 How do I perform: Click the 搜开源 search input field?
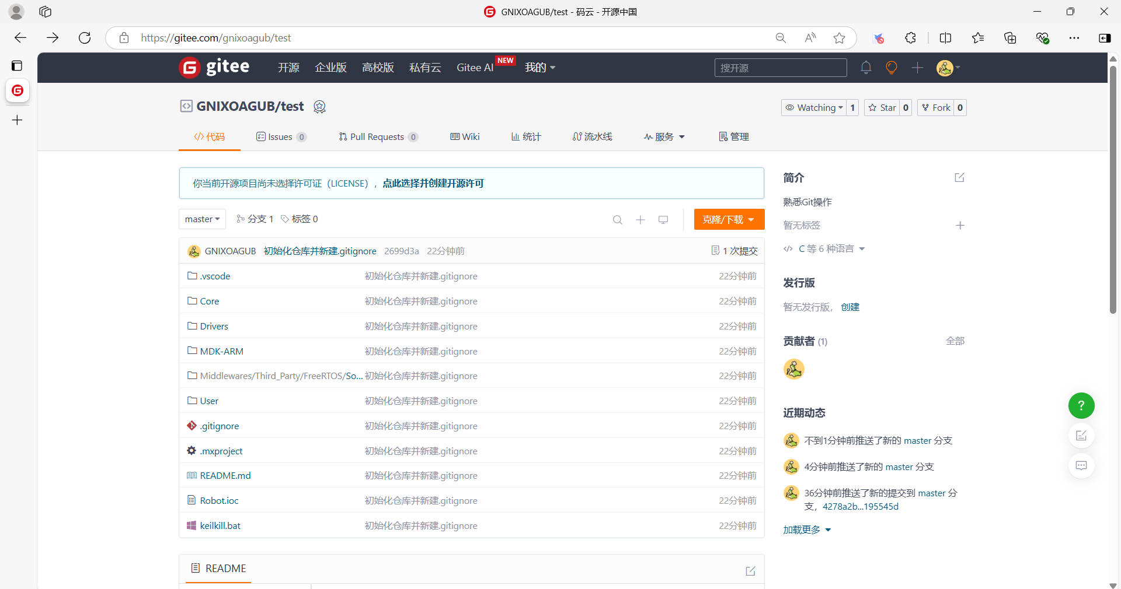point(780,68)
